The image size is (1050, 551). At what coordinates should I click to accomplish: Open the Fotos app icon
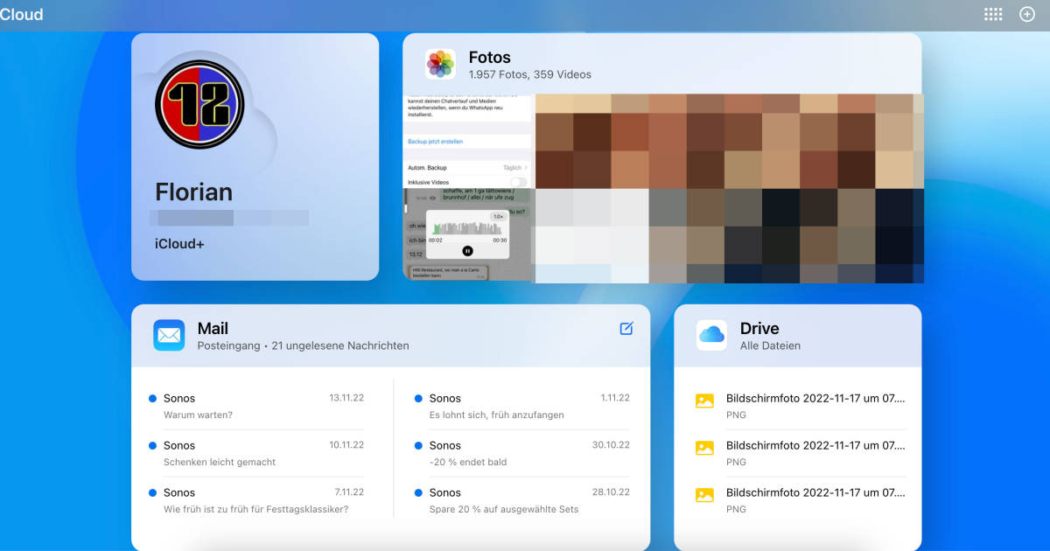pyautogui.click(x=440, y=63)
